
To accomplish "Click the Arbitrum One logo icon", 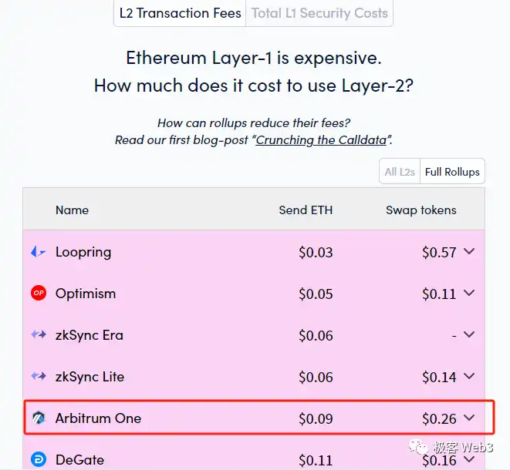I will (x=39, y=418).
